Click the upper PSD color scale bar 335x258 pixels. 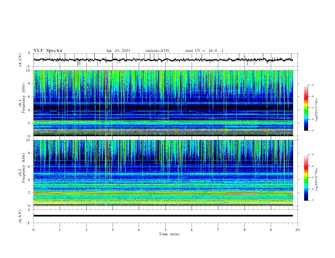(306, 108)
